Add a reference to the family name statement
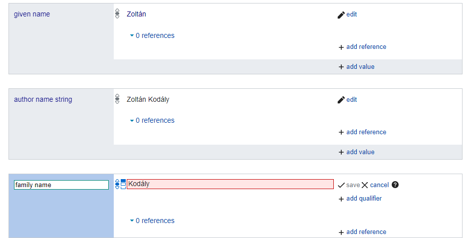476x238 pixels. pyautogui.click(x=362, y=232)
